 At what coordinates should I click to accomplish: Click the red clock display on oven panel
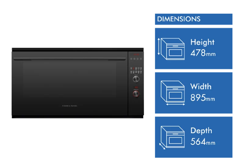(x=136, y=55)
